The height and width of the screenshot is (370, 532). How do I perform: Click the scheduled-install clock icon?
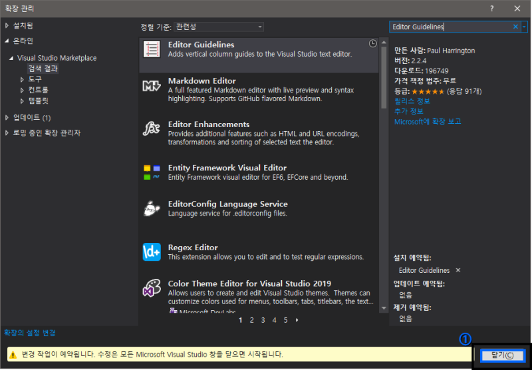point(372,43)
